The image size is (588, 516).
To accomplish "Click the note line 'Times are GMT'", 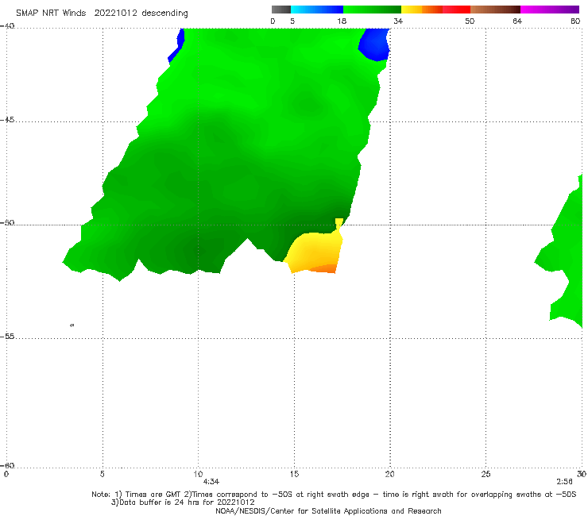I will (153, 495).
